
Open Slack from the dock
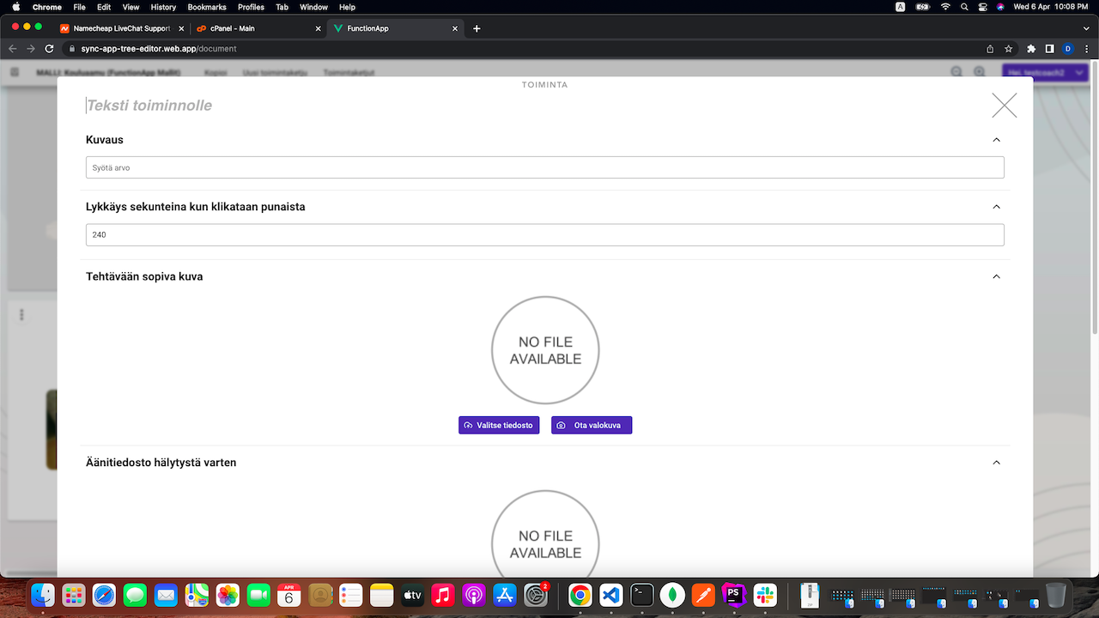click(764, 594)
